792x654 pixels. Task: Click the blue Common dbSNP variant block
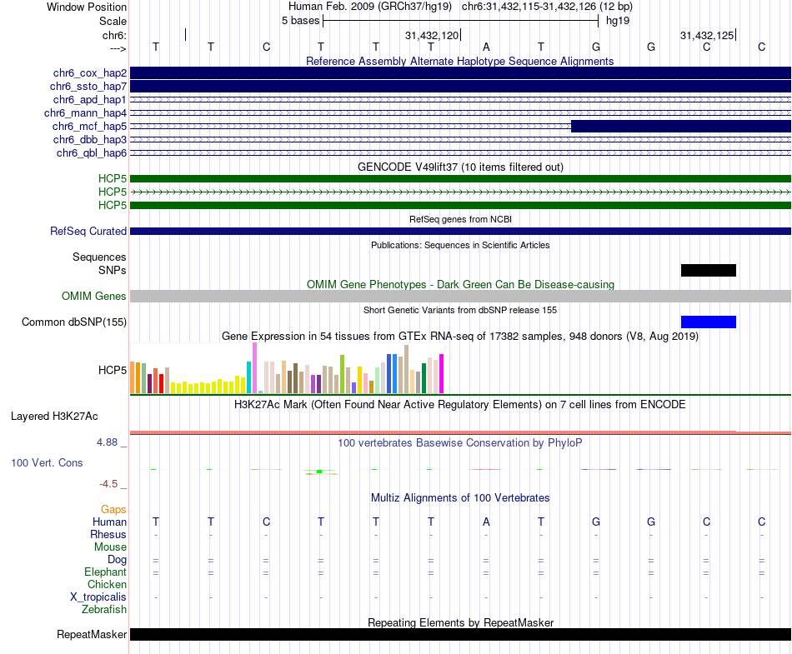[x=708, y=322]
